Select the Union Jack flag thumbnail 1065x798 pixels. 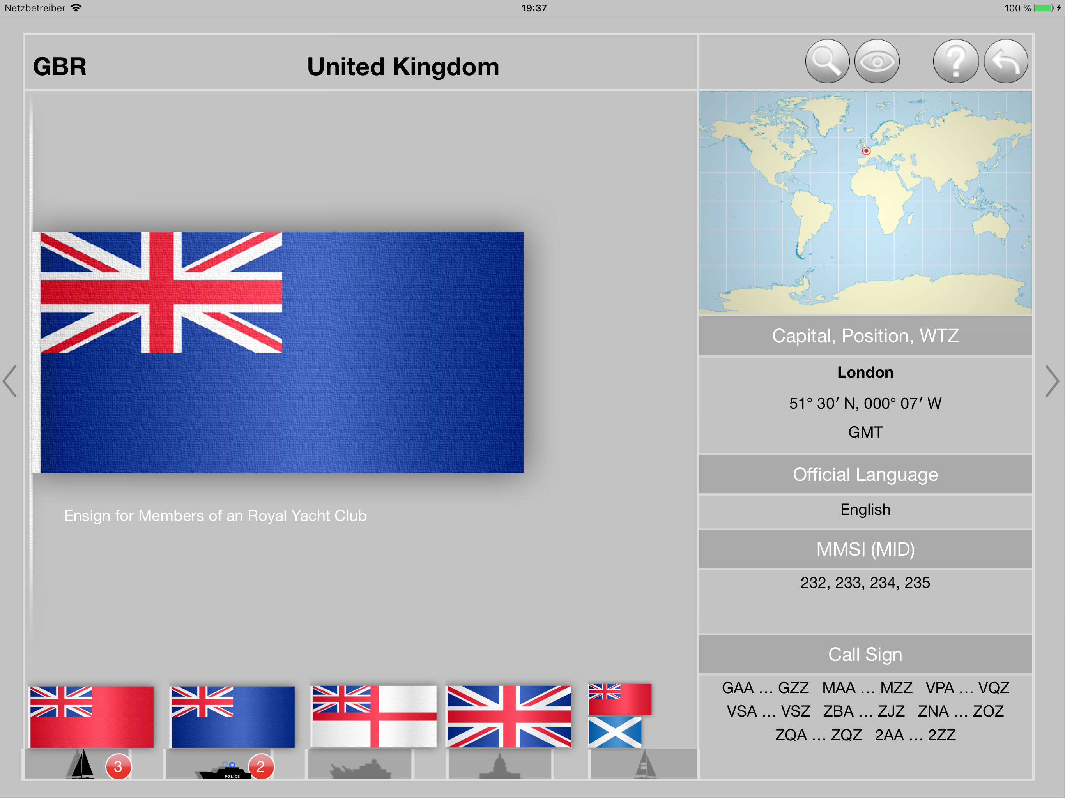pyautogui.click(x=509, y=716)
